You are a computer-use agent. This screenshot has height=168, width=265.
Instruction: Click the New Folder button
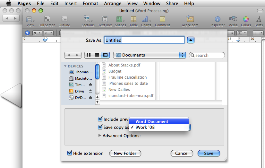click(125, 153)
